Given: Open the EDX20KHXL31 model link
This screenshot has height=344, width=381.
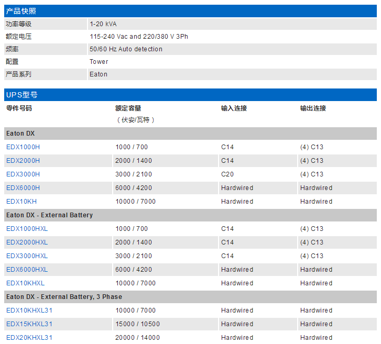Looking at the screenshot, I should point(29,338).
